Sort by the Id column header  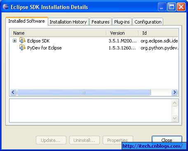coord(158,33)
